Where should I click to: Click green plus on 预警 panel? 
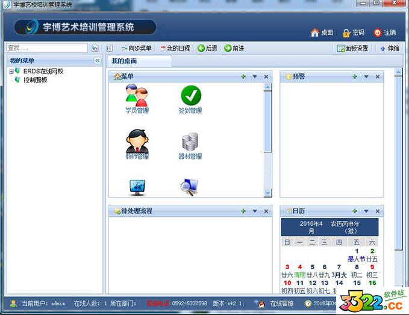click(355, 76)
